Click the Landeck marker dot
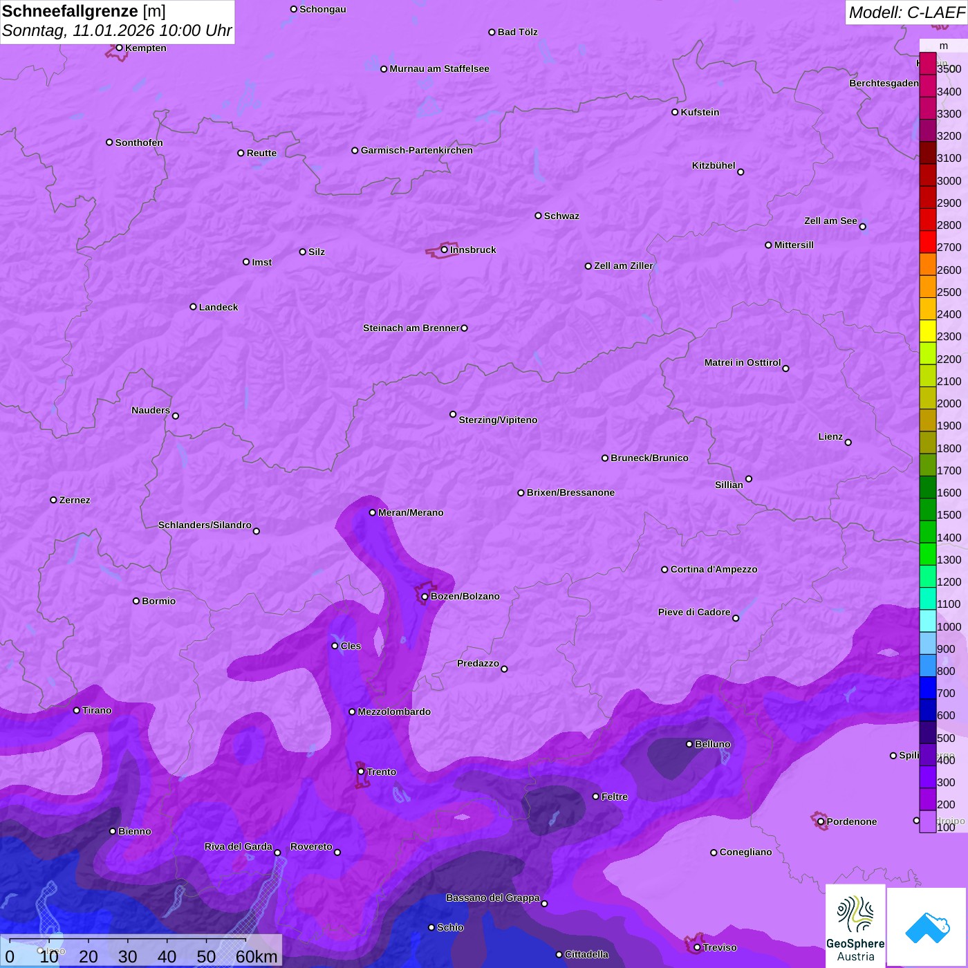The width and height of the screenshot is (968, 968). tap(193, 307)
